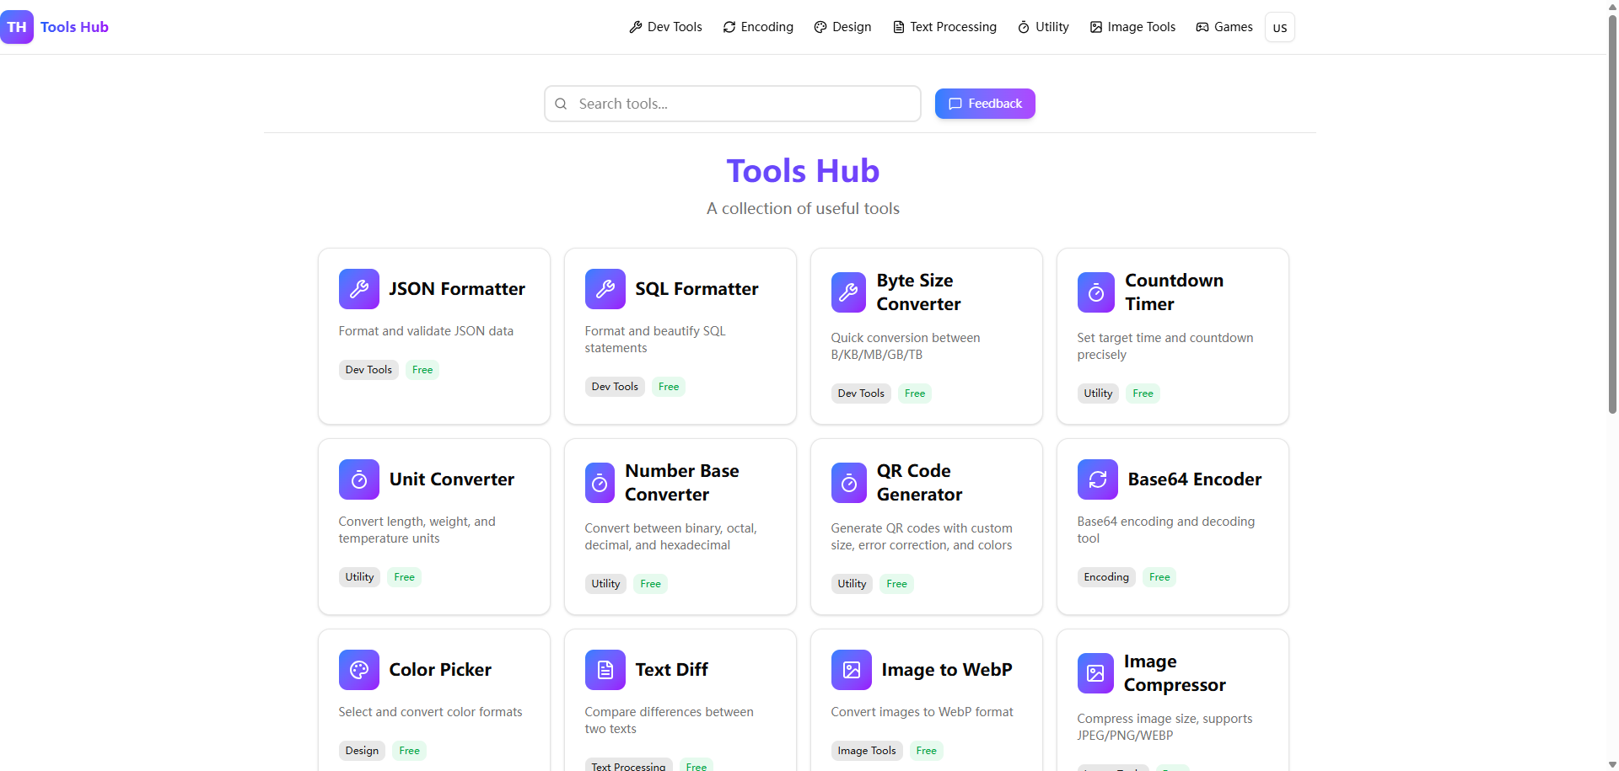Click the TH logo icon
The width and height of the screenshot is (1619, 771).
tap(17, 27)
